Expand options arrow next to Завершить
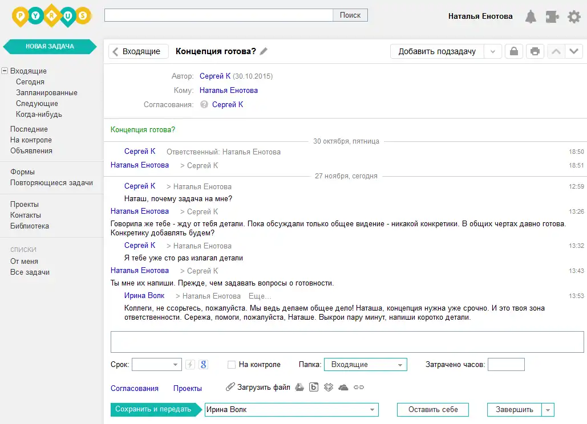587x424 pixels. (x=548, y=410)
